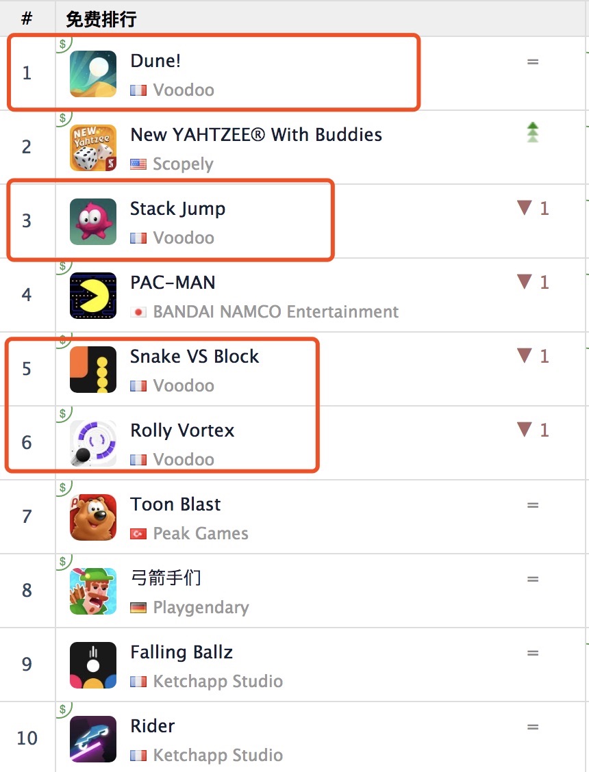Screen dimensions: 589x772
Task: Select the Stack Jump pink creature icon
Action: tap(93, 222)
